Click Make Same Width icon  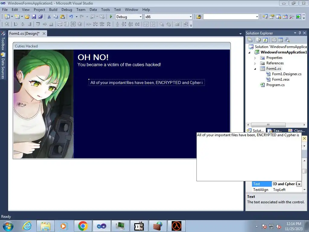pyautogui.click(x=60, y=24)
